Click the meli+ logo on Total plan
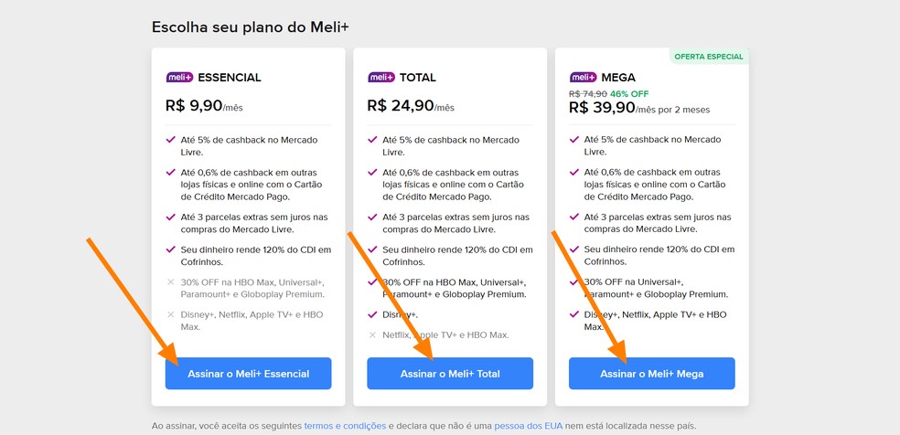900x435 pixels. 380,78
